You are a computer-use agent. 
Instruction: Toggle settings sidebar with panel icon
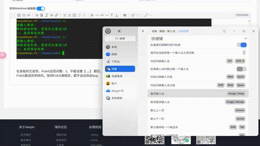(x=120, y=31)
